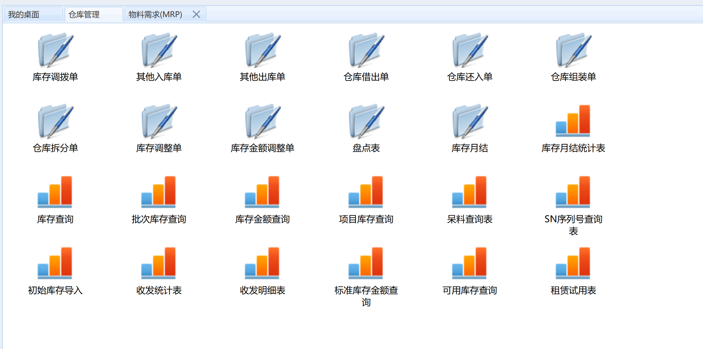Viewport: 703px width, 349px height.
Task: Open the 标准库存金额查询 chart icon
Action: click(366, 263)
